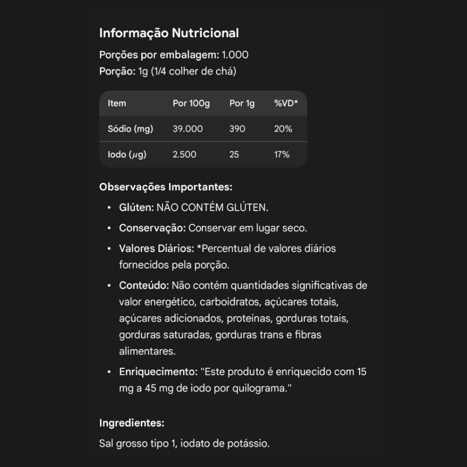Click the "Observações Importantes" heading
467x467 pixels.
pyautogui.click(x=166, y=187)
